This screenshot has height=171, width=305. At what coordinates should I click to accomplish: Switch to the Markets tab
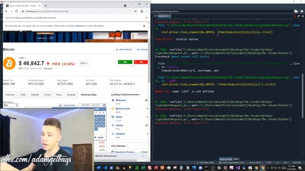pyautogui.click(x=35, y=95)
